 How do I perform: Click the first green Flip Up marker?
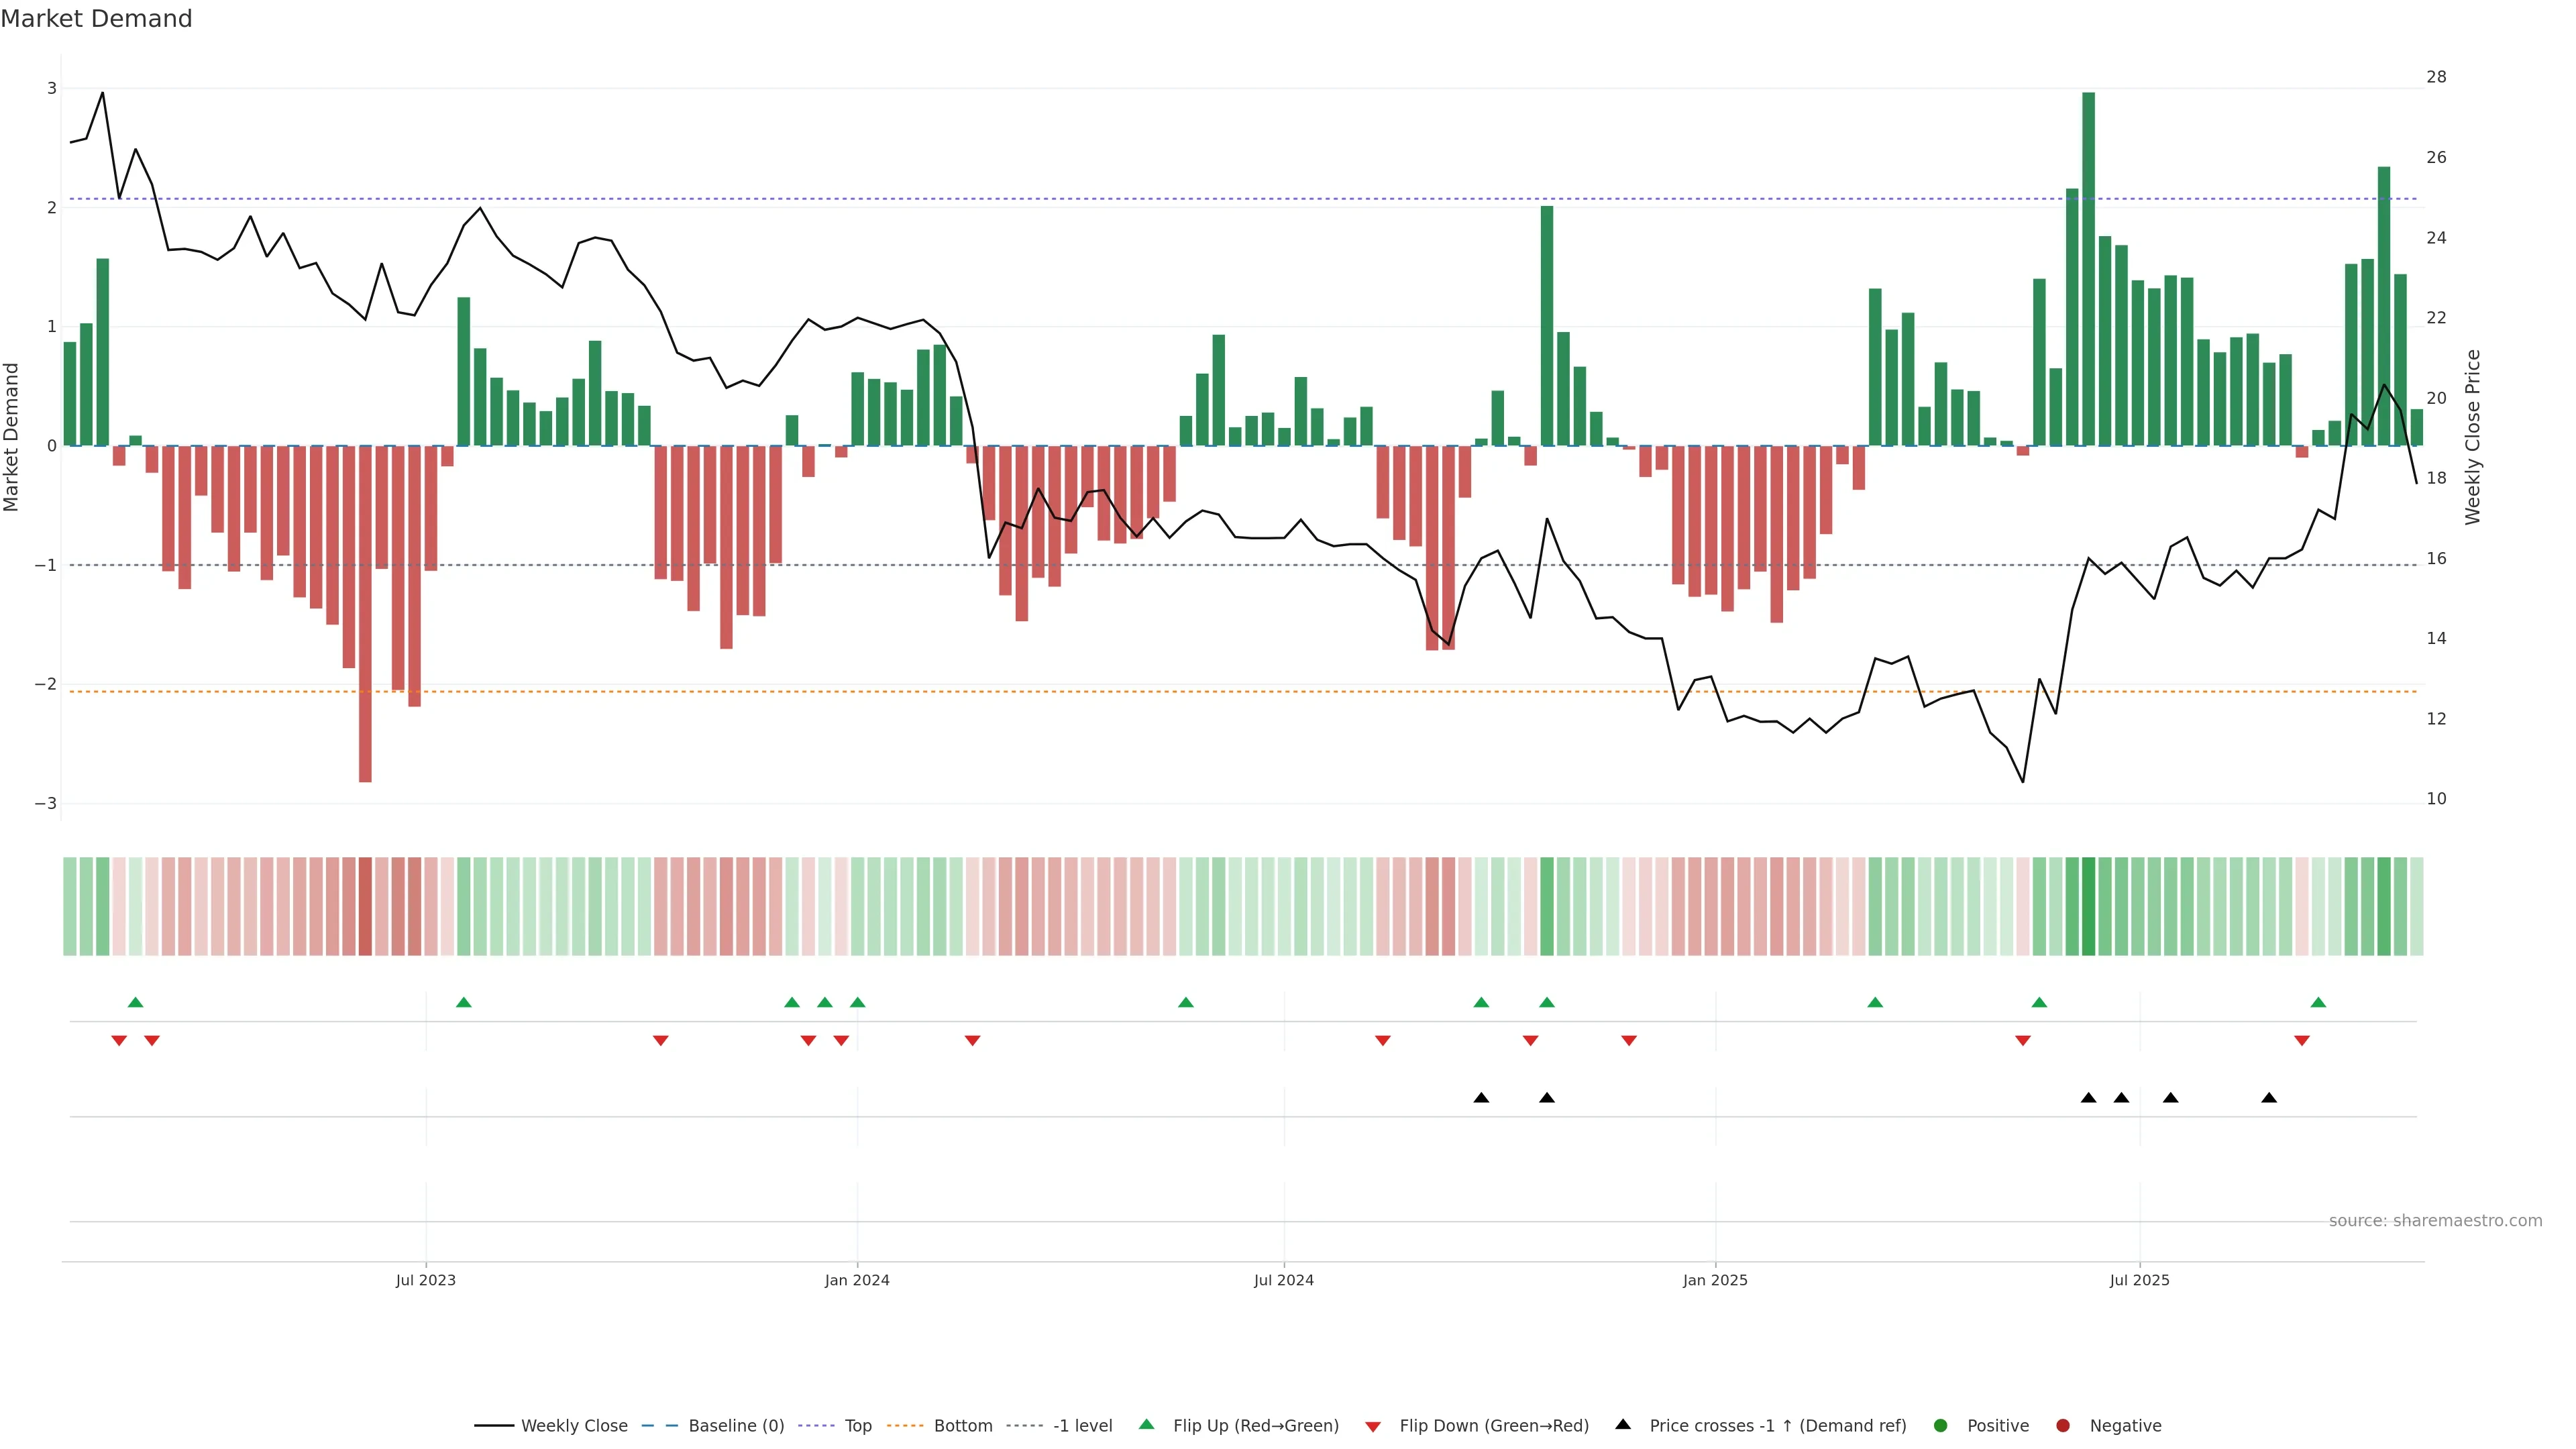[x=136, y=1002]
